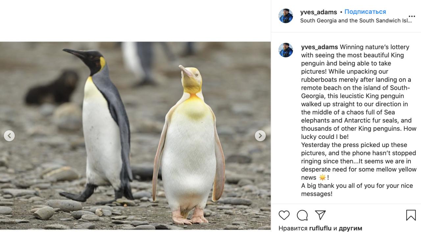Click the avatar next to the caption

coord(286,50)
